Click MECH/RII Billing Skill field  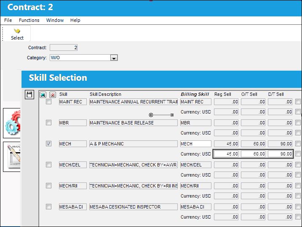196,186
